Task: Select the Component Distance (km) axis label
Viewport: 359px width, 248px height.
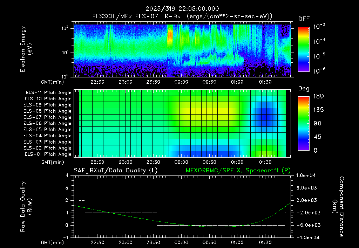Action: [x=338, y=207]
